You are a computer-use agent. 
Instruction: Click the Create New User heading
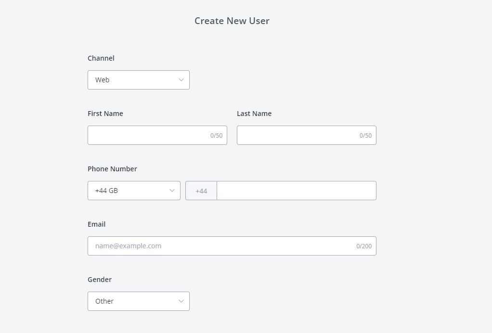tap(232, 21)
